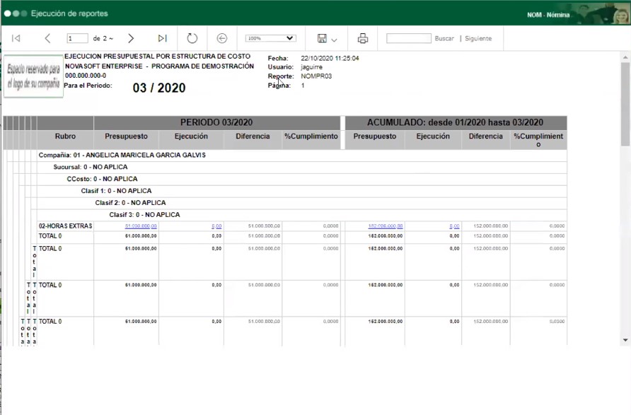Click the current page number field
631x415 pixels.
pyautogui.click(x=77, y=38)
